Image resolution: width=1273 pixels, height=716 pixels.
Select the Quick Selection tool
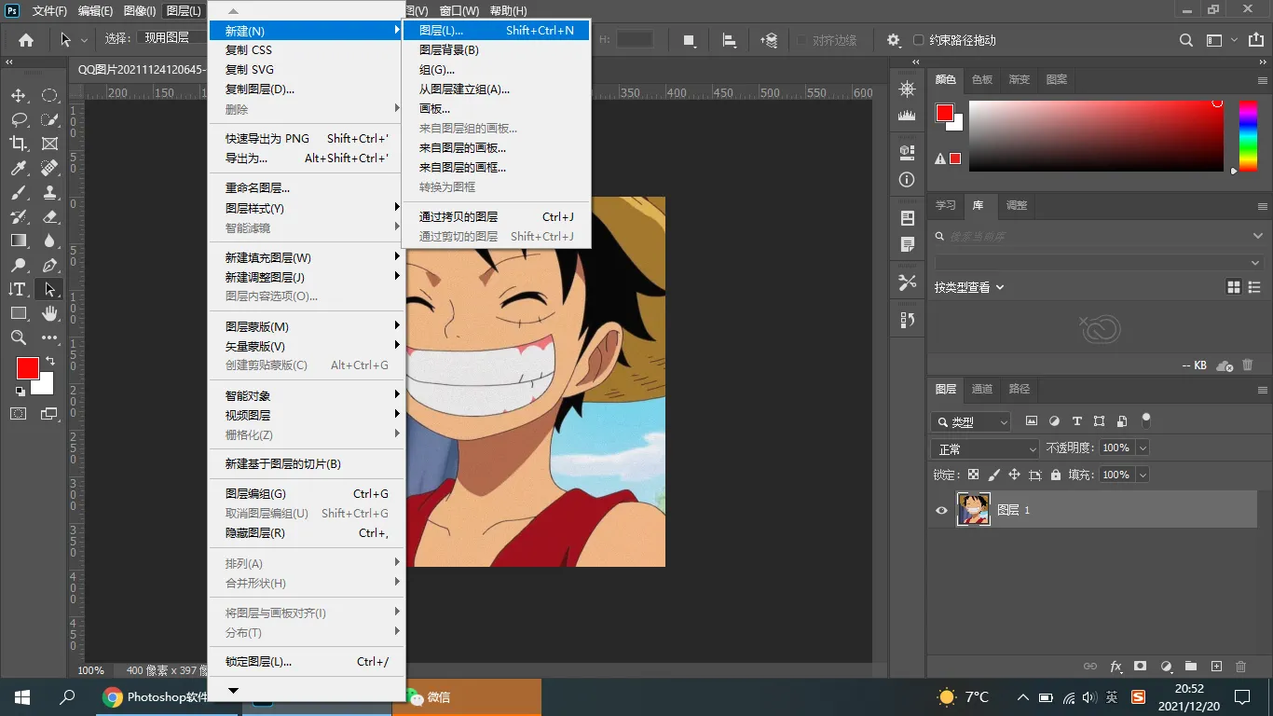pyautogui.click(x=49, y=119)
